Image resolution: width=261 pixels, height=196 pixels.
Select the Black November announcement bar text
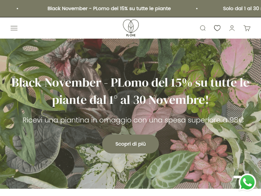point(109,8)
